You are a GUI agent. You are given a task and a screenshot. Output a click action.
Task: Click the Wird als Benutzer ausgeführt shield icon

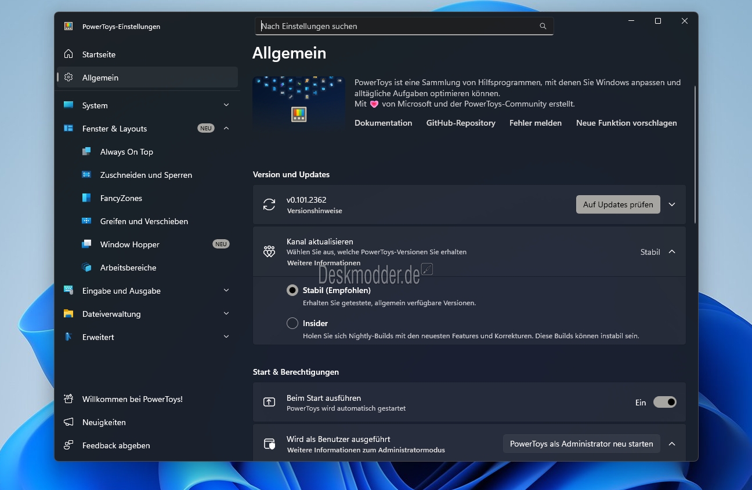pyautogui.click(x=269, y=444)
